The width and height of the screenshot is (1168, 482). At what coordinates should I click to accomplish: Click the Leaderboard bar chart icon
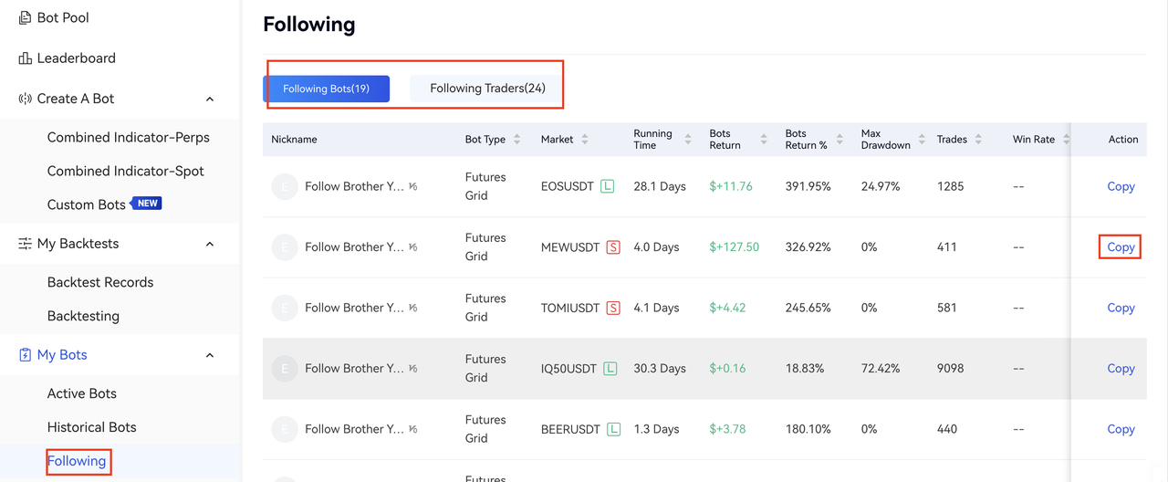25,58
